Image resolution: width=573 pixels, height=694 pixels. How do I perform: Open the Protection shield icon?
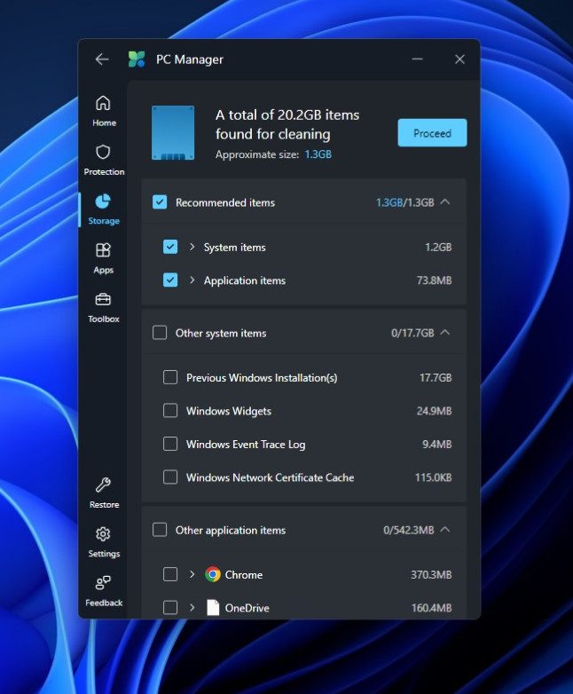(103, 152)
